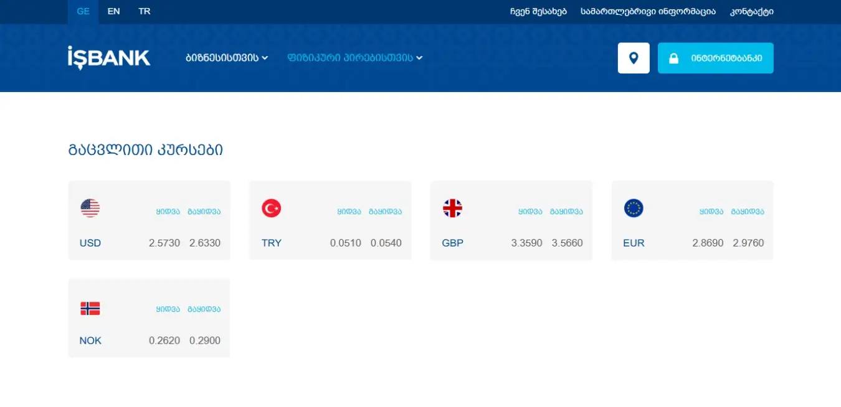Viewport: 841px width, 407px height.
Task: Click the İŞBANK logo
Action: pyautogui.click(x=109, y=58)
